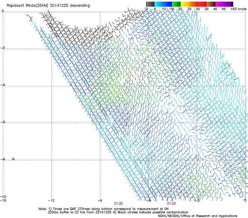Click the longitude axis label '-15'
This screenshot has height=218, width=248.
point(3,201)
